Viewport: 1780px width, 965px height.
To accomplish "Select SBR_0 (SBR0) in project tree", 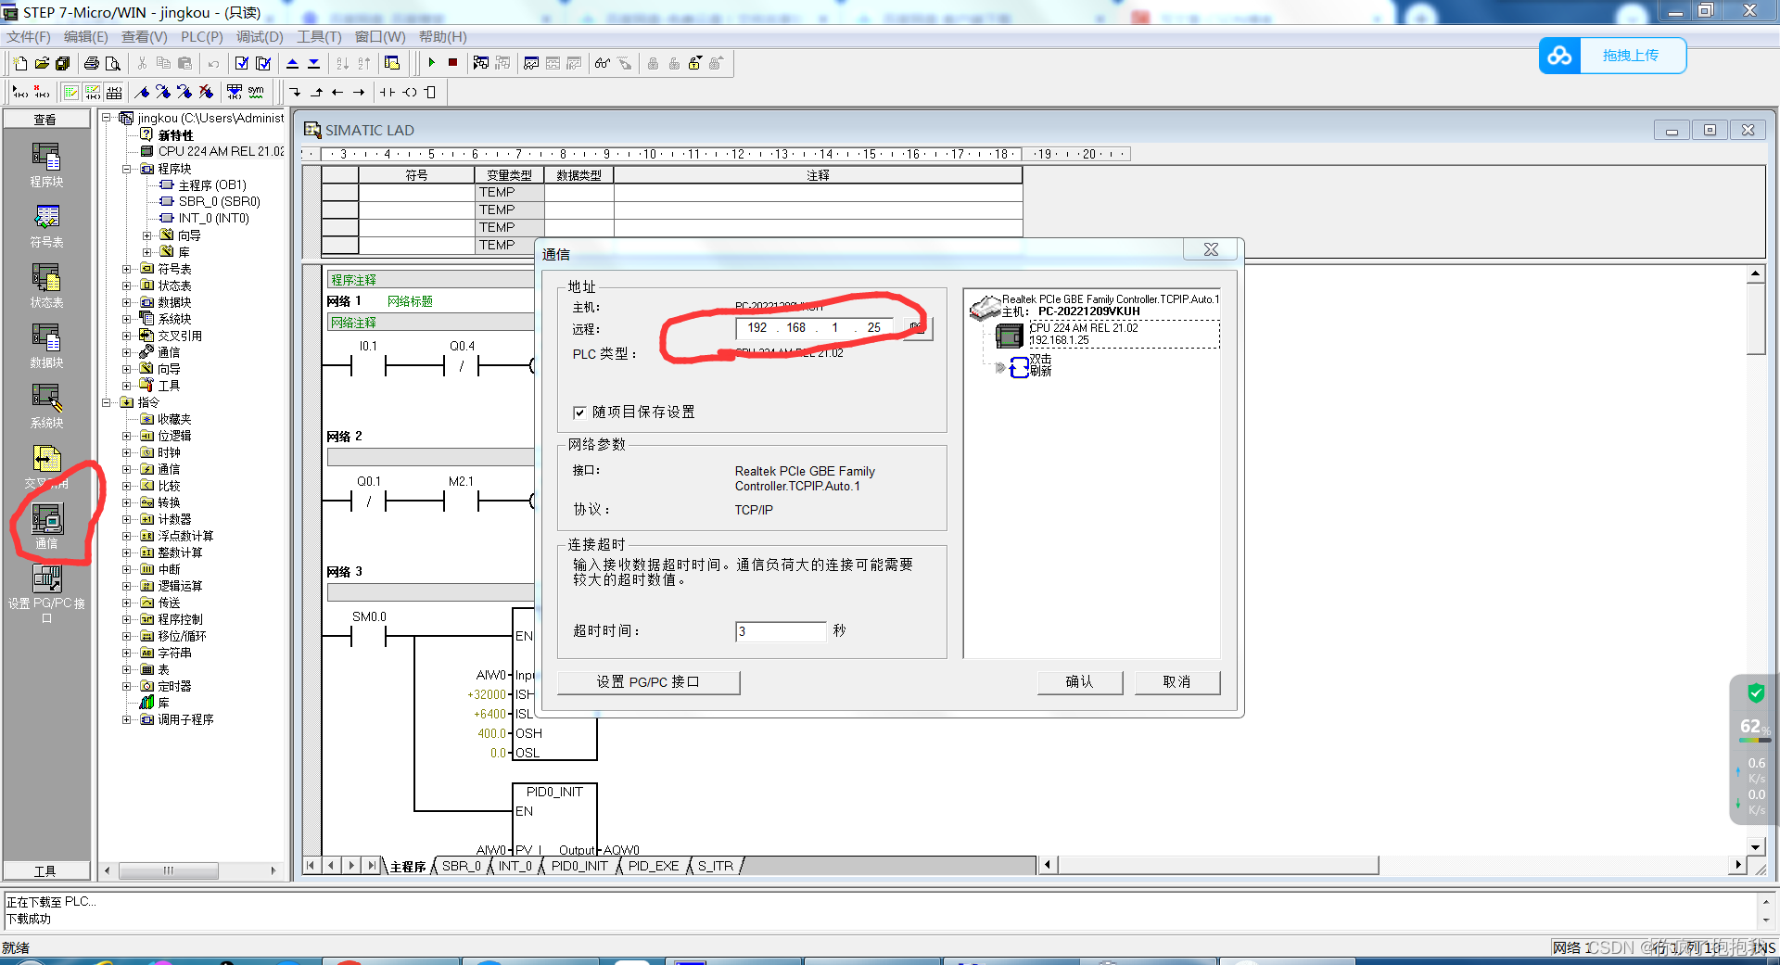I will pyautogui.click(x=219, y=202).
